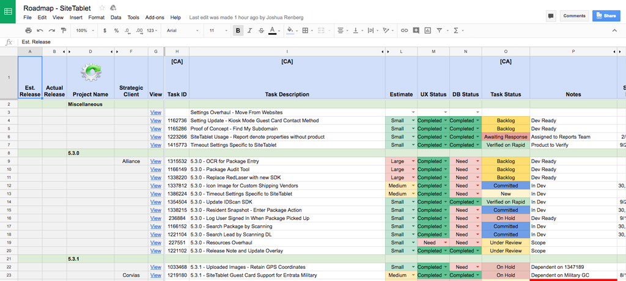Open the Functions sigma menu
Image resolution: width=626 pixels, height=281 pixels.
click(x=457, y=31)
